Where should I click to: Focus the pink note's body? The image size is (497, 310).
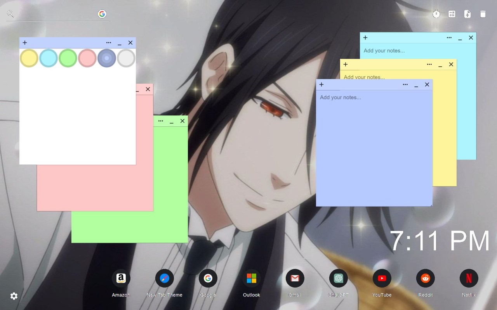[x=95, y=188]
